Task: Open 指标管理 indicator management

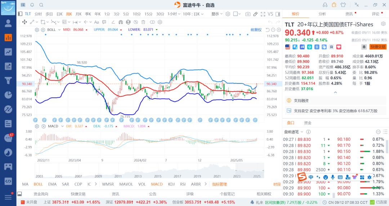Action: [x=220, y=184]
